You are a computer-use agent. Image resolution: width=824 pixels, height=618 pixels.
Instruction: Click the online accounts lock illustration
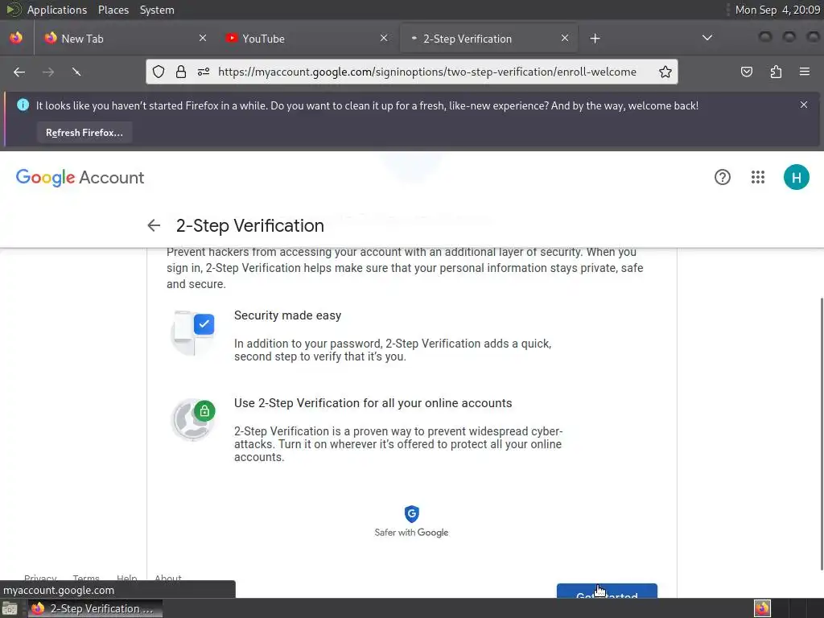(193, 419)
